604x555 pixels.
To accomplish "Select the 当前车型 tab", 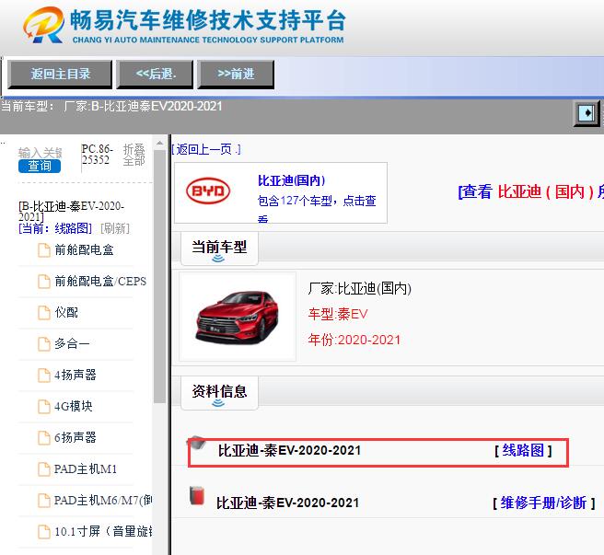I will coord(219,249).
